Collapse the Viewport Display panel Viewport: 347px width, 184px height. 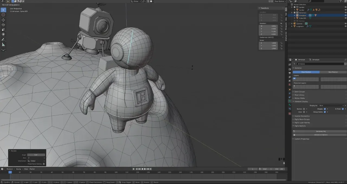pyautogui.click(x=300, y=101)
